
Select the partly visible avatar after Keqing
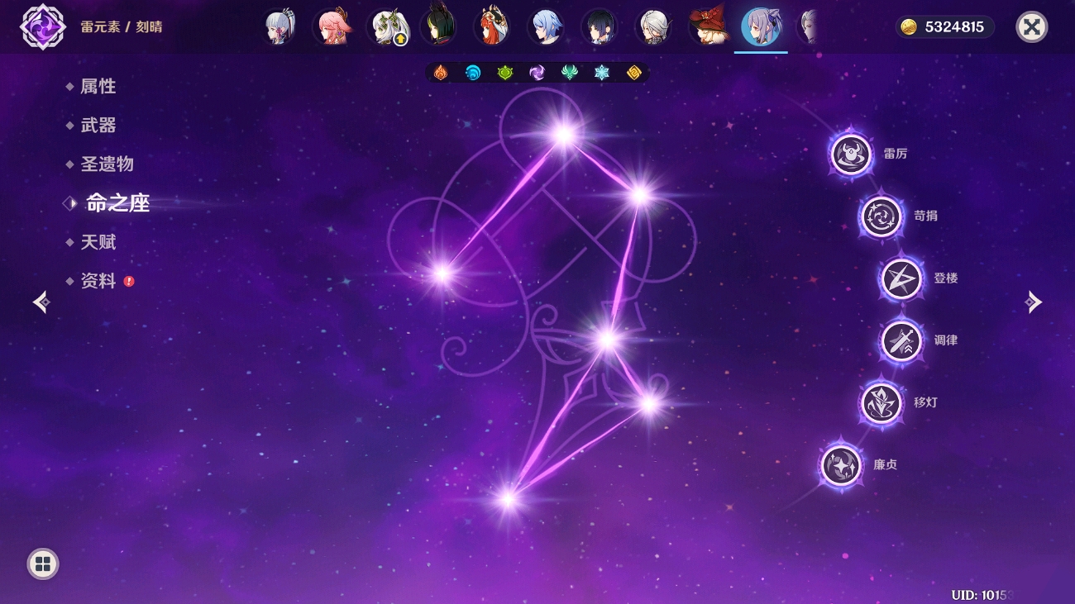coord(807,27)
